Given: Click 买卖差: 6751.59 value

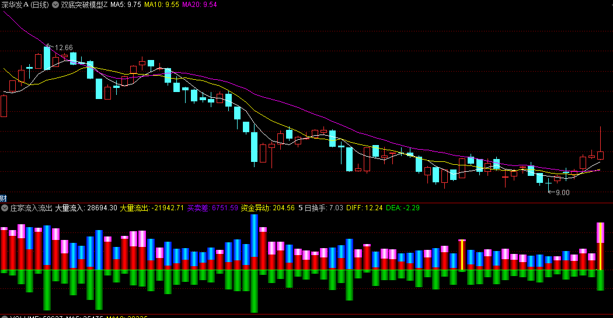Looking at the screenshot, I should [x=213, y=208].
